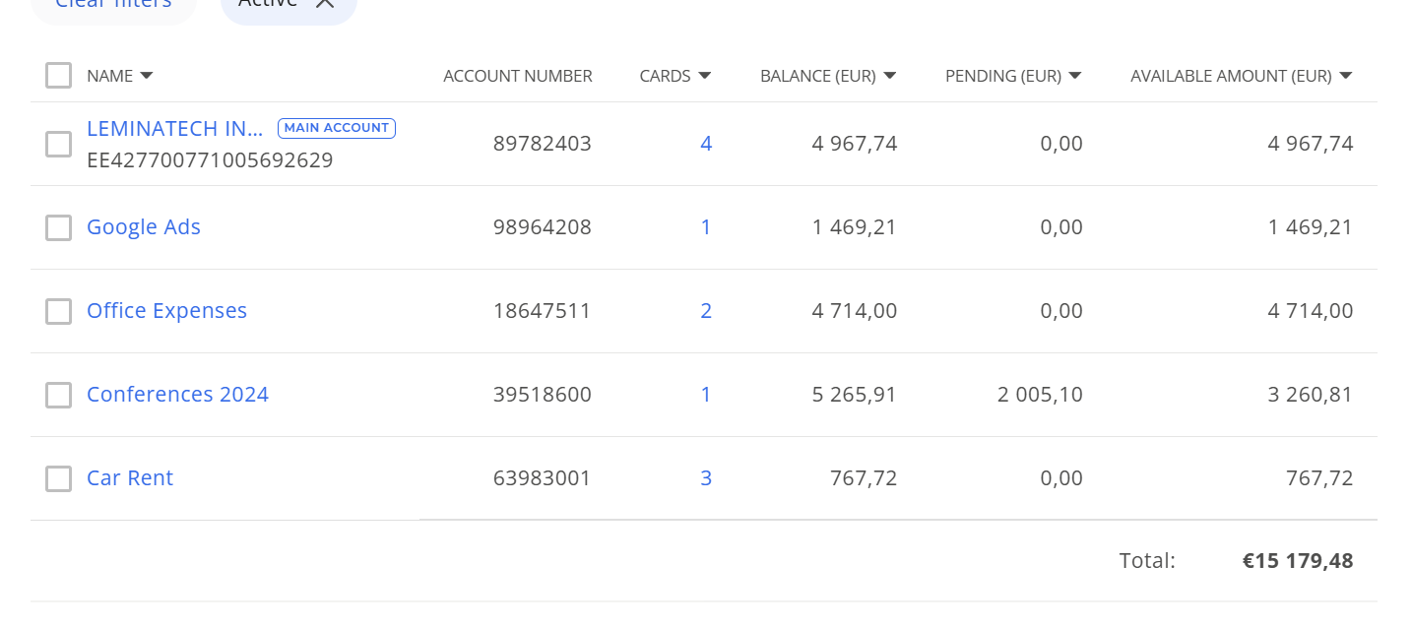Screen dimensions: 1412x627
Task: Toggle the select-all accounts checkbox
Action: (x=59, y=76)
